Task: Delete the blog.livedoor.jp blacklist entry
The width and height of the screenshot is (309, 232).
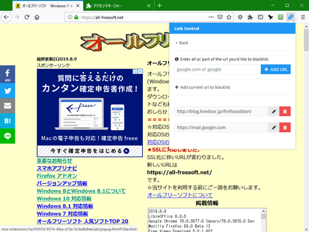Action: click(285, 111)
